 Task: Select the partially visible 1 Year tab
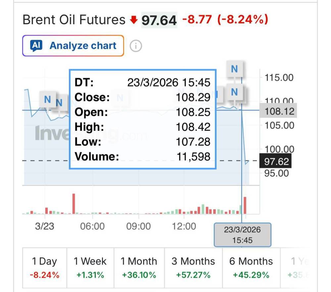[297, 267]
